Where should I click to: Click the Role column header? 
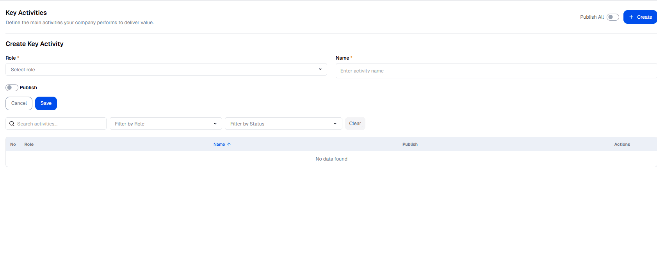29,144
